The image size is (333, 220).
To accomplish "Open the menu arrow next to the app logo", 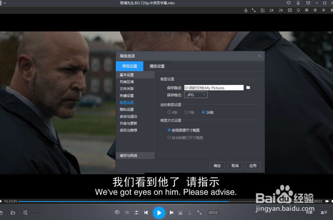I will tap(5, 3).
